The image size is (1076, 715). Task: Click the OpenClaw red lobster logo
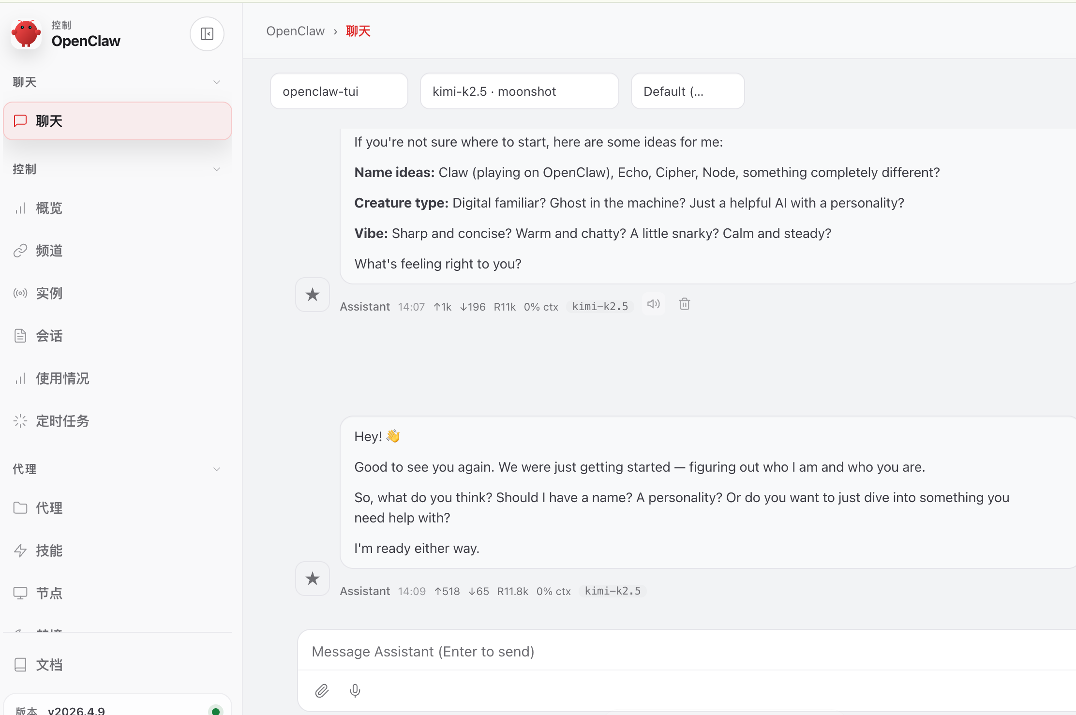(26, 34)
